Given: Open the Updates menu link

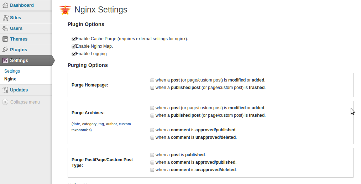Looking at the screenshot, I should [x=19, y=90].
